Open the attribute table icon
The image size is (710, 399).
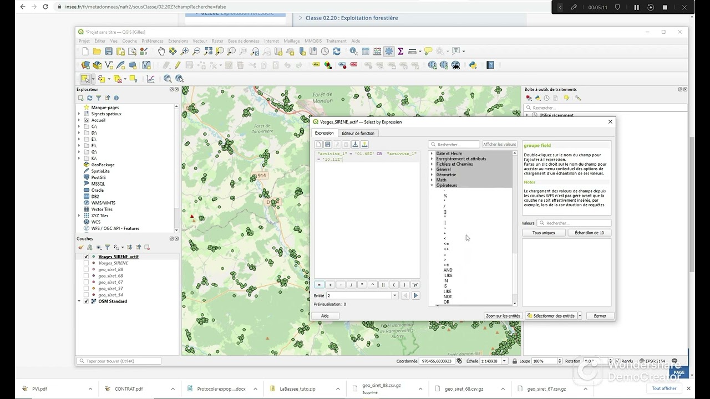(x=366, y=52)
